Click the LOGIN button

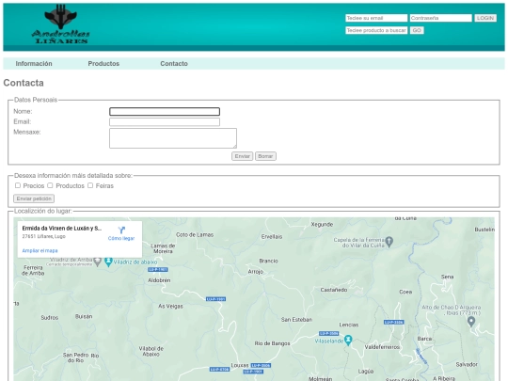[485, 18]
